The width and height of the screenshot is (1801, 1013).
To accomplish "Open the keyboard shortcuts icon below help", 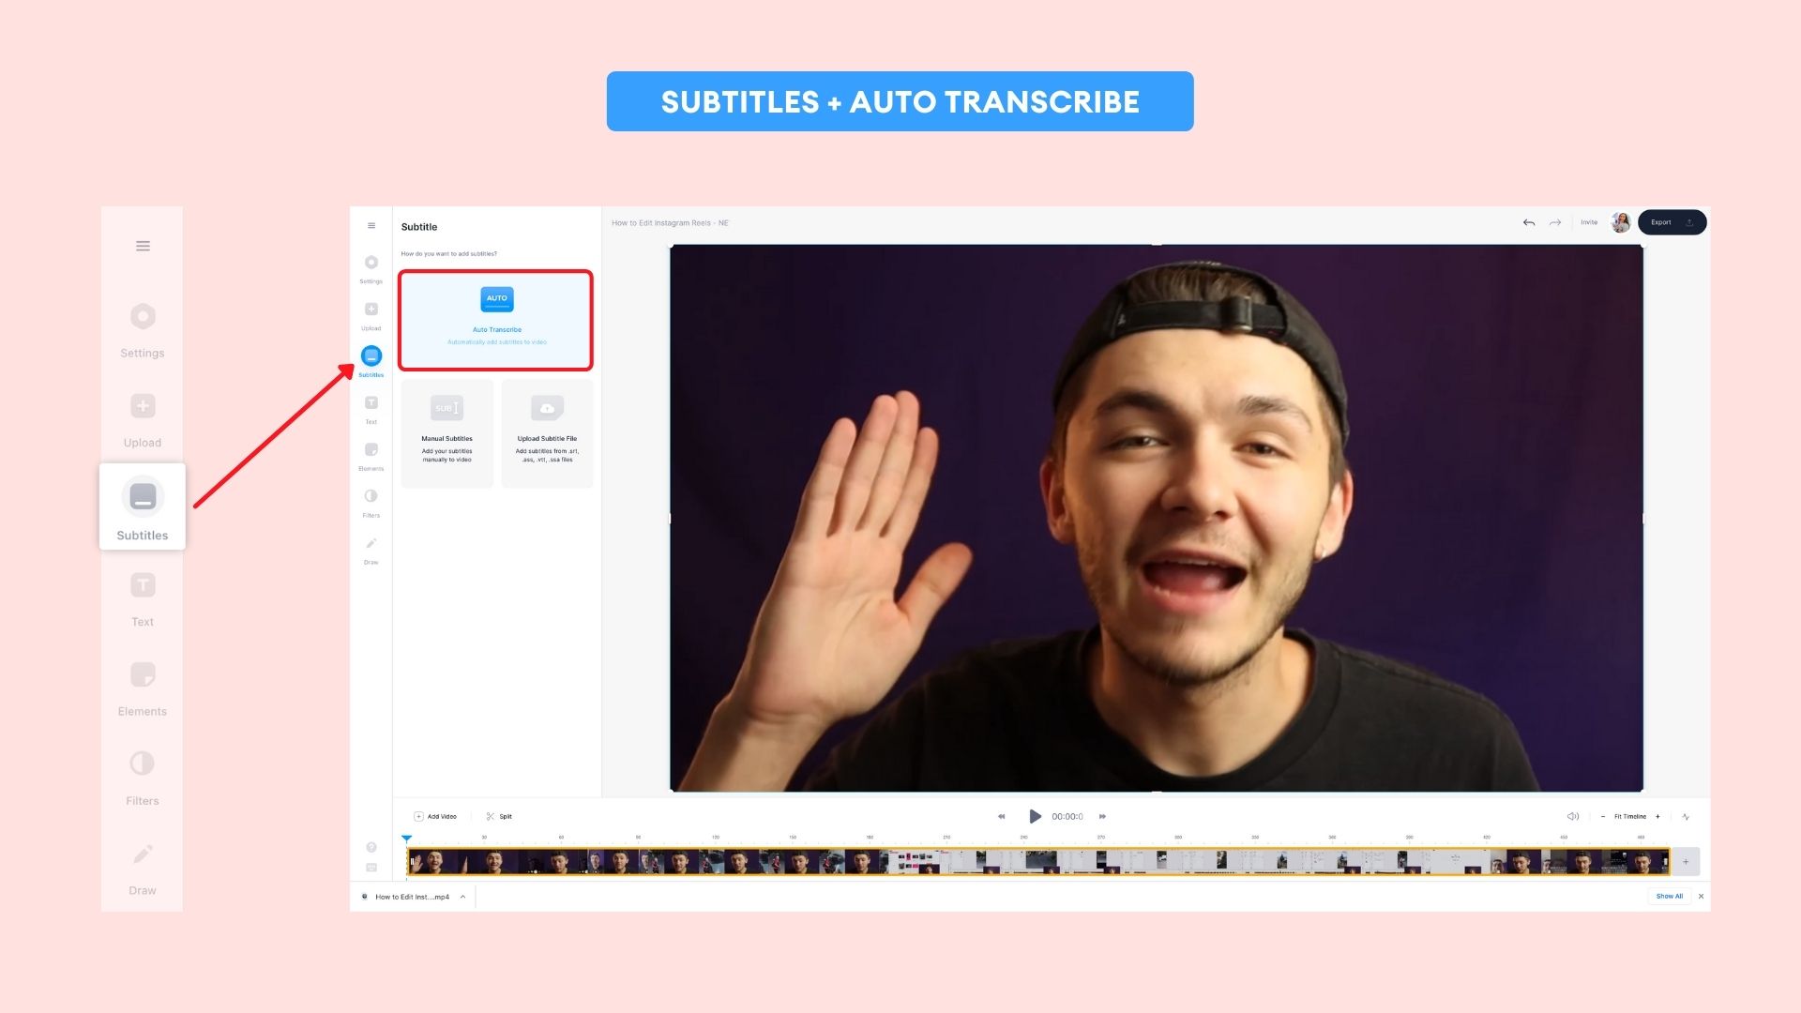I will tap(371, 868).
